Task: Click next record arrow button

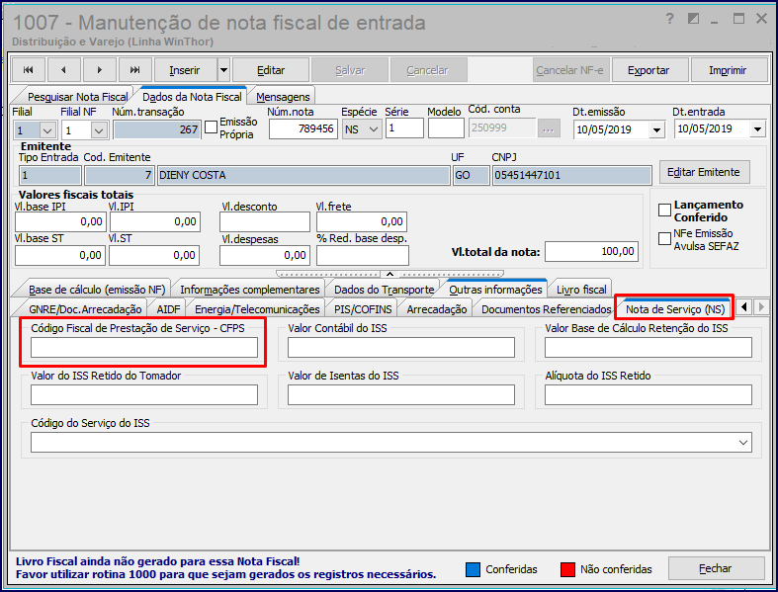Action: pos(100,70)
